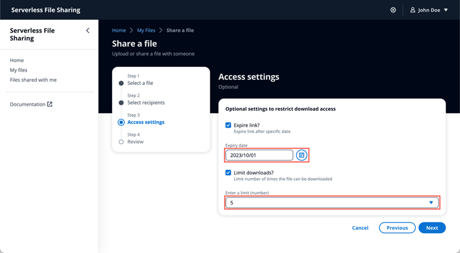Collapse the sidebar with the chevron
This screenshot has height=253, width=460.
[87, 30]
